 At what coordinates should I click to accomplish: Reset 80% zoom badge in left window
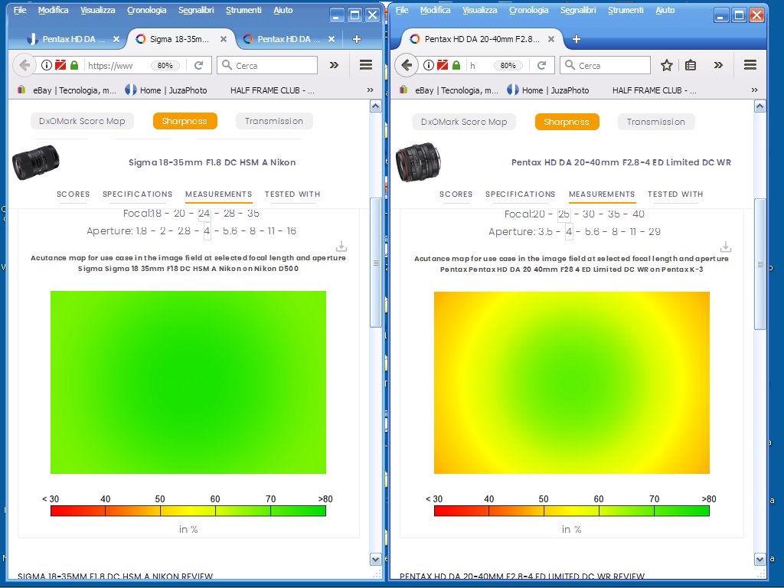165,66
